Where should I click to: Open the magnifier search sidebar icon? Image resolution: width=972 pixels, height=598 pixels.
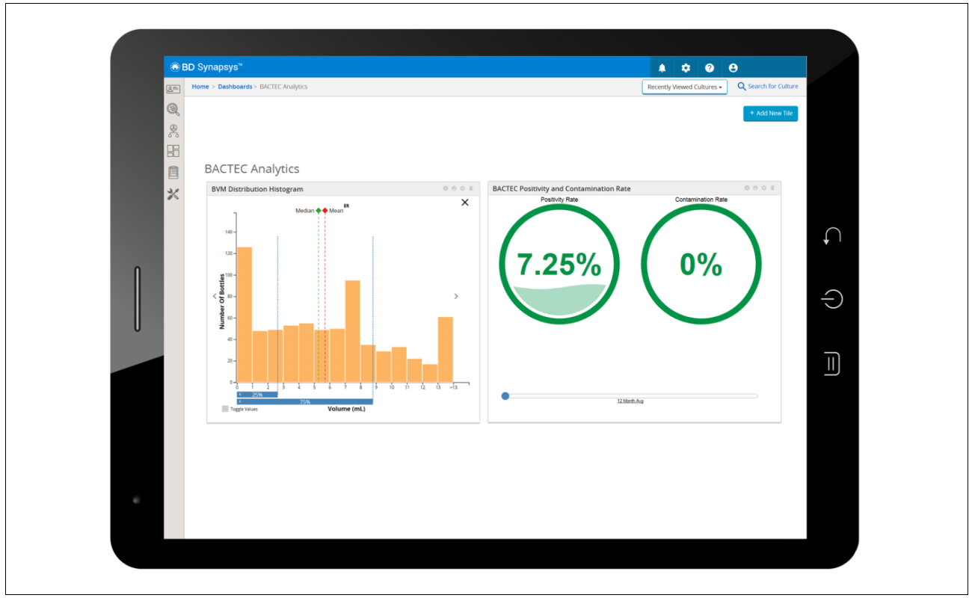[x=173, y=109]
